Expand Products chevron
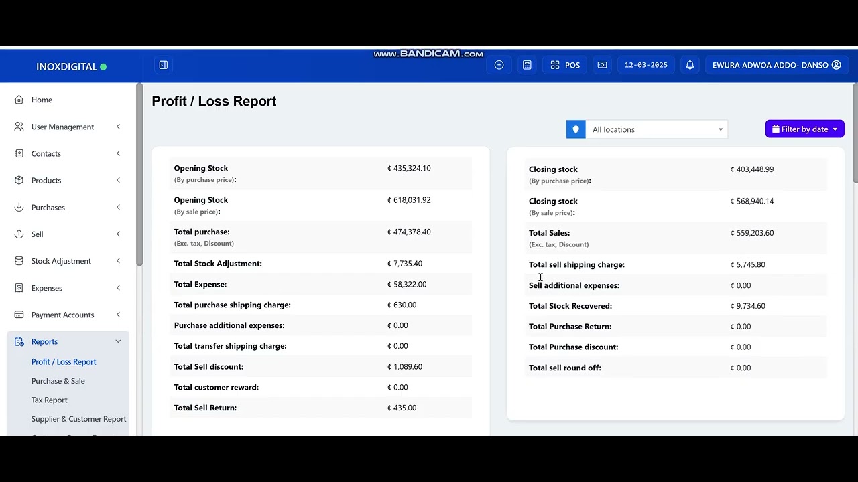The height and width of the screenshot is (482, 858). click(x=118, y=180)
